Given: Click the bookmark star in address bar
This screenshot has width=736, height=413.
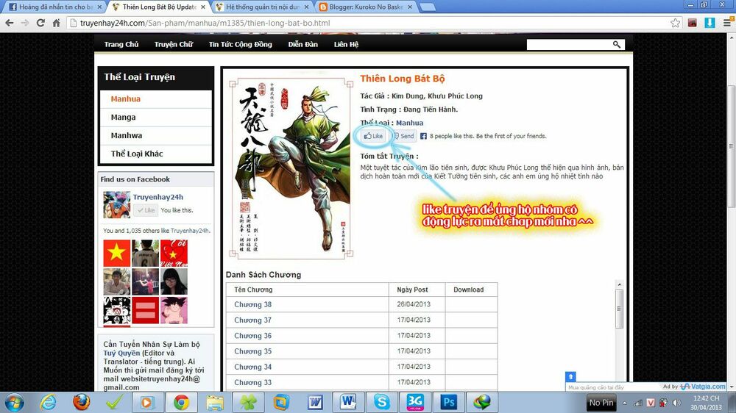Looking at the screenshot, I should [x=676, y=23].
